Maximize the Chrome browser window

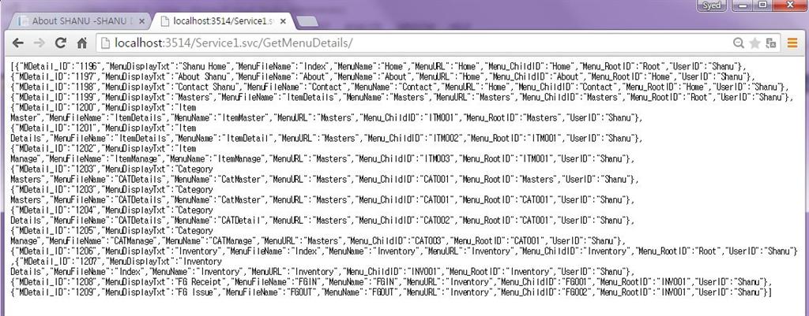click(762, 6)
